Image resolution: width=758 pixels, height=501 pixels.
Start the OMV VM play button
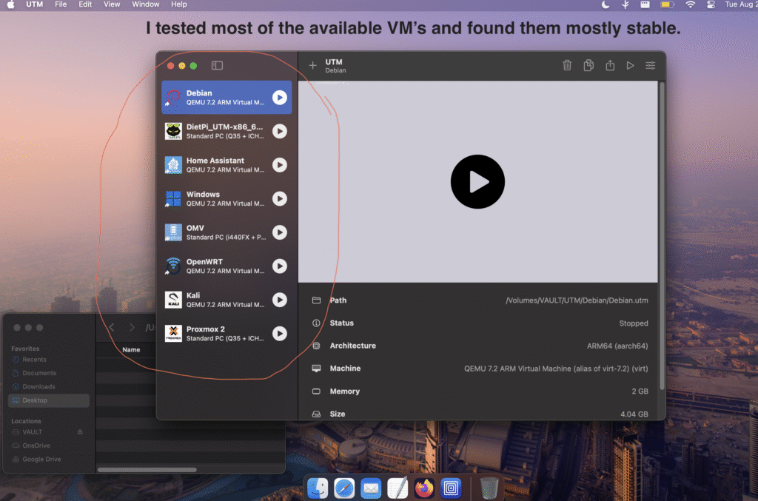pos(279,232)
